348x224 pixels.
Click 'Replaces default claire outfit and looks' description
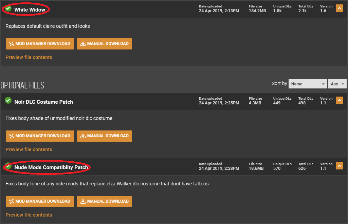pyautogui.click(x=48, y=26)
